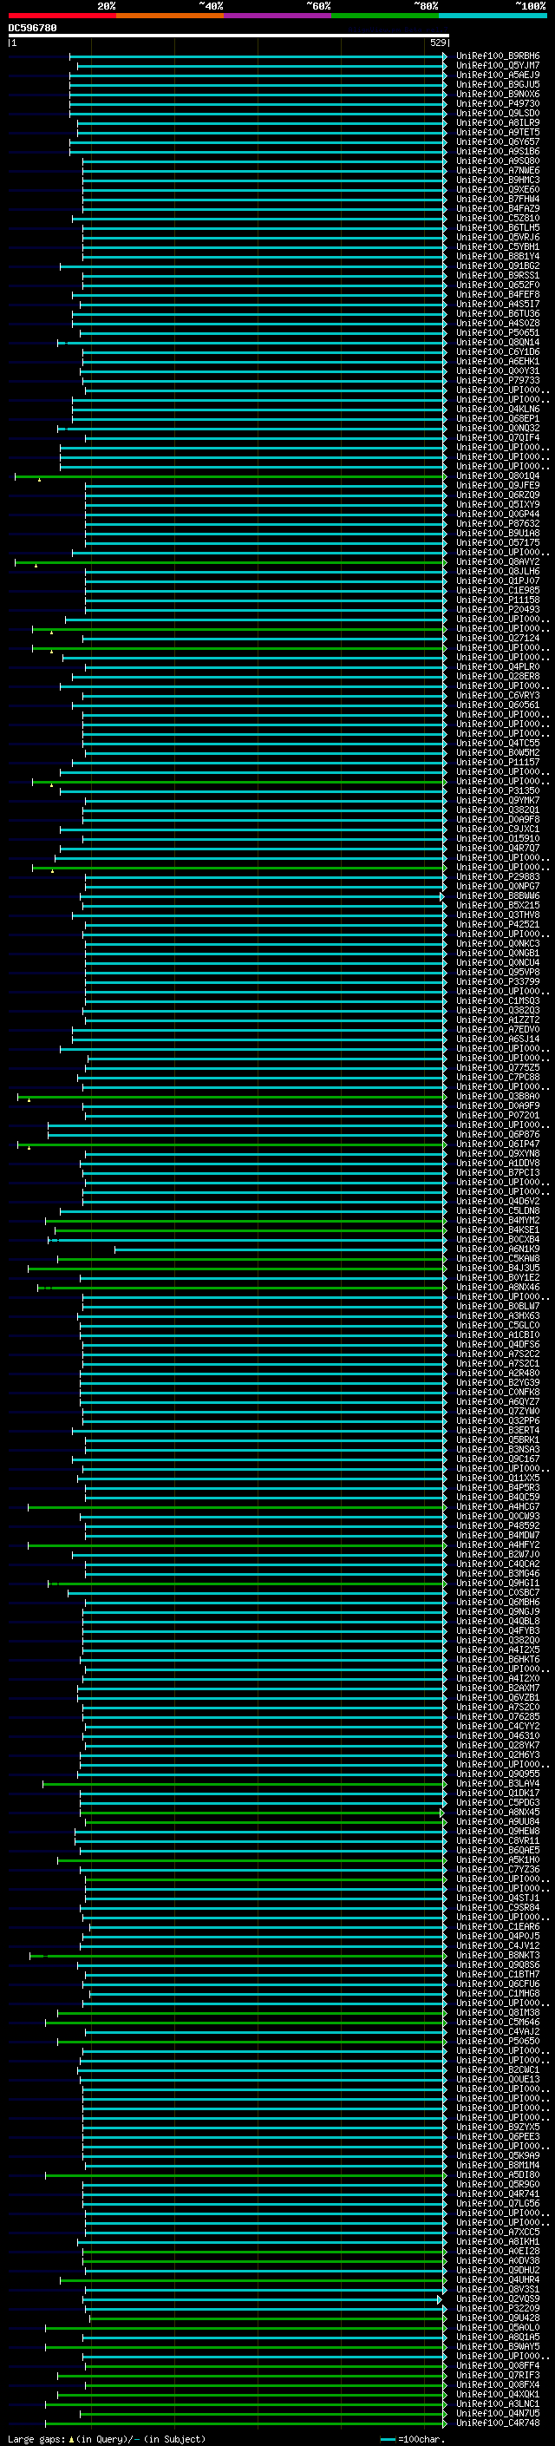555x2446 pixels.
Task: Click the white query length bar
Action: coord(228,36)
